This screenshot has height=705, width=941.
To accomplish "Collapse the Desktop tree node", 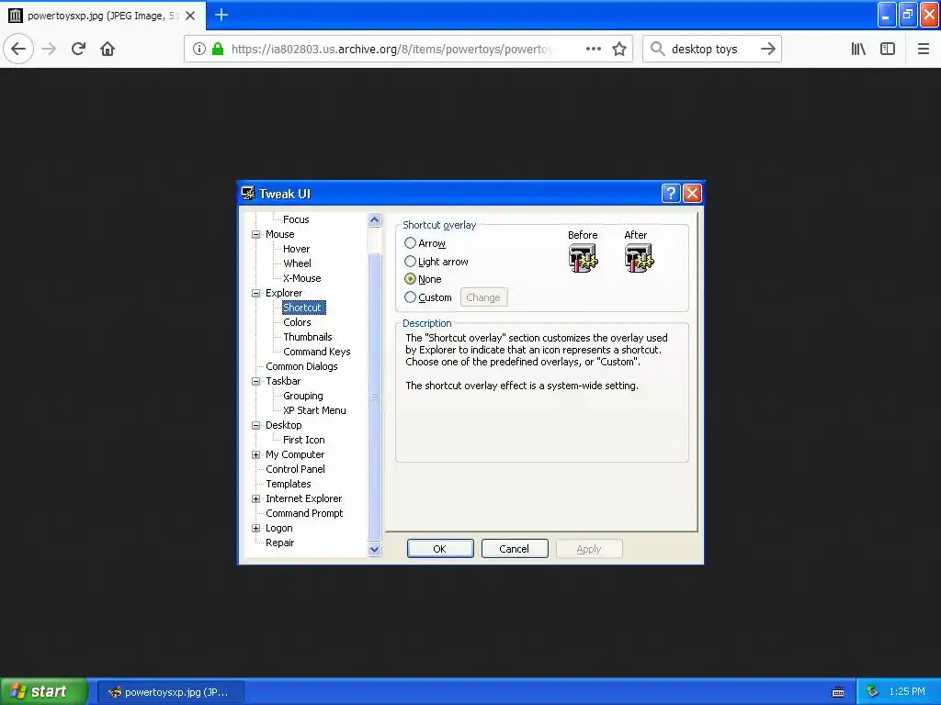I will [x=255, y=425].
